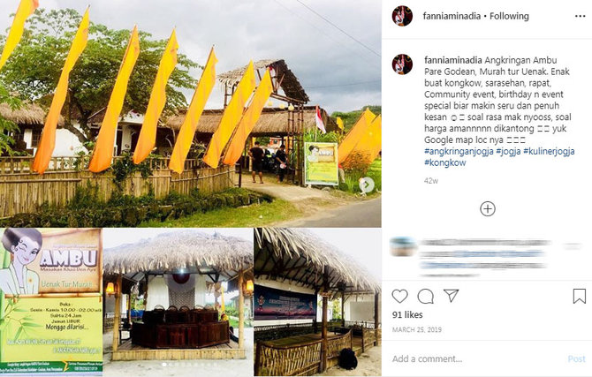This screenshot has width=592, height=377.
Task: Open the three-dot more options menu
Action: [580, 16]
